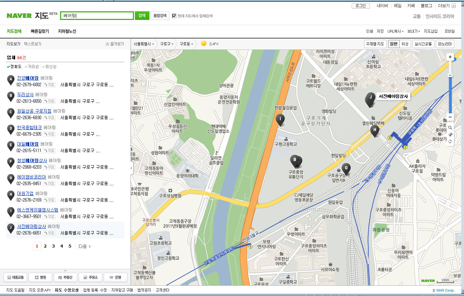Open the 주제별 지도 menu
This screenshot has width=464, height=296.
click(375, 44)
